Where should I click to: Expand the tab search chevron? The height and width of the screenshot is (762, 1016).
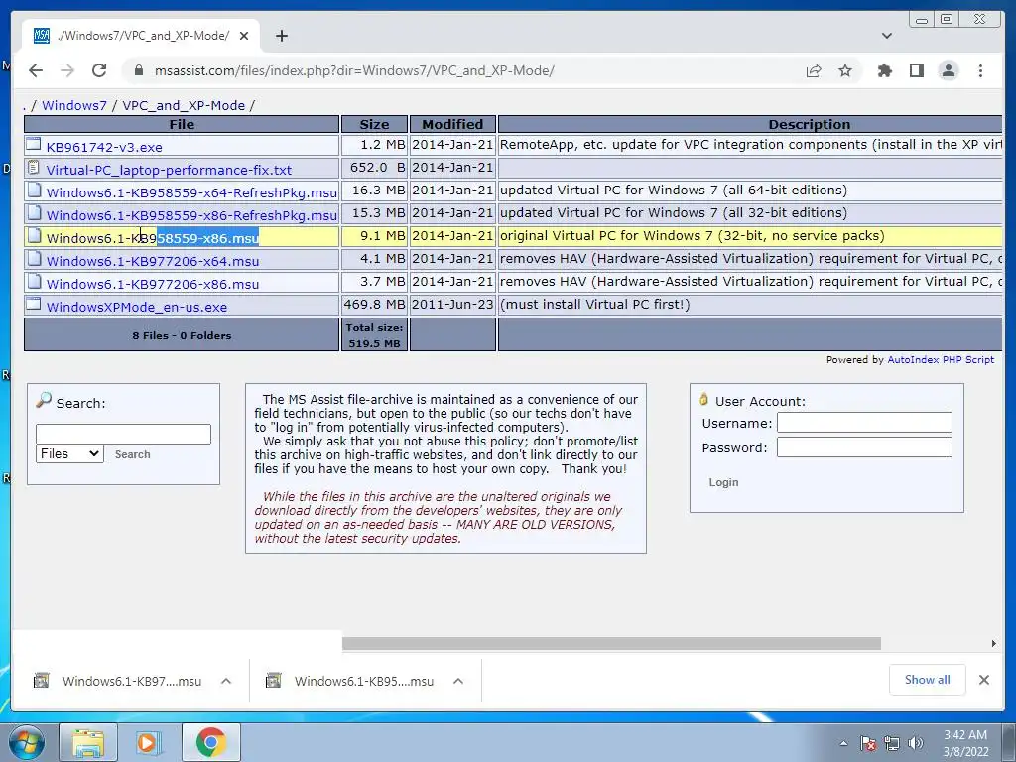(887, 36)
